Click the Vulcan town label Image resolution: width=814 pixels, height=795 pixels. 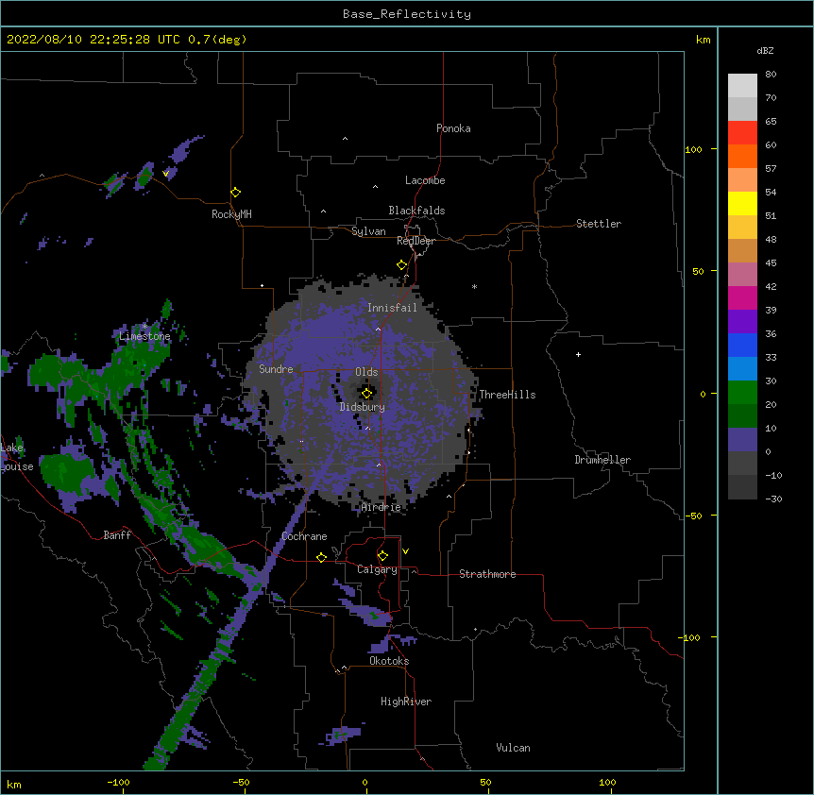(x=513, y=748)
